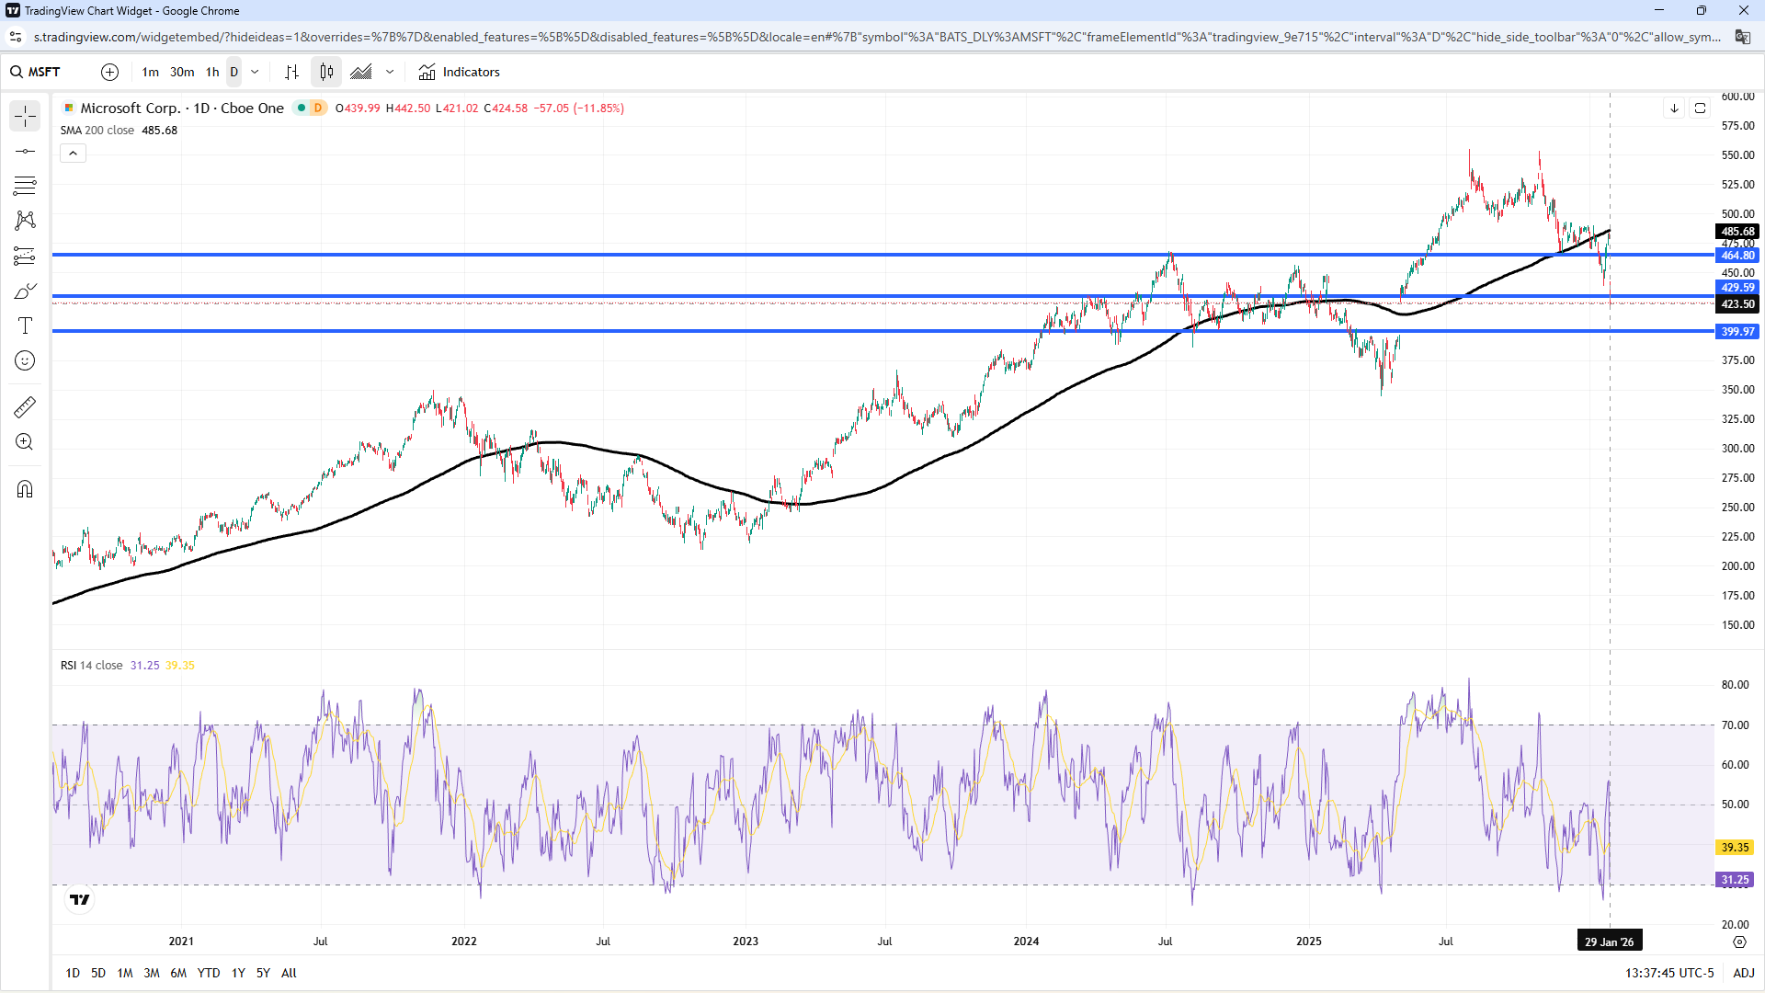Expand the interval dropdown next to D
Image resolution: width=1765 pixels, height=993 pixels.
(x=255, y=72)
